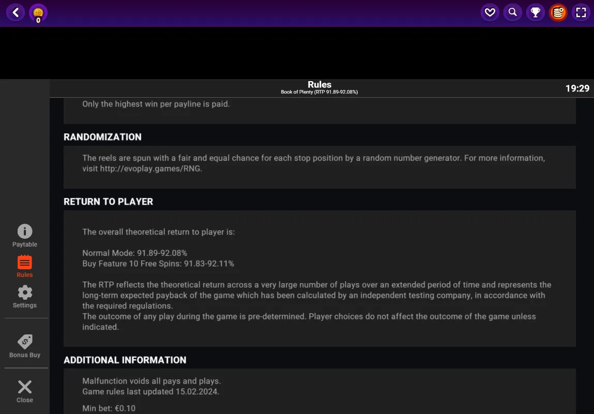
Task: Open the Paytable info icon
Action: 25,236
